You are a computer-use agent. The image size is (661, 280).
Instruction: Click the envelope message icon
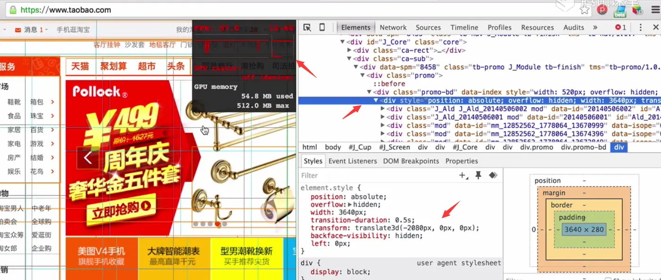18,30
